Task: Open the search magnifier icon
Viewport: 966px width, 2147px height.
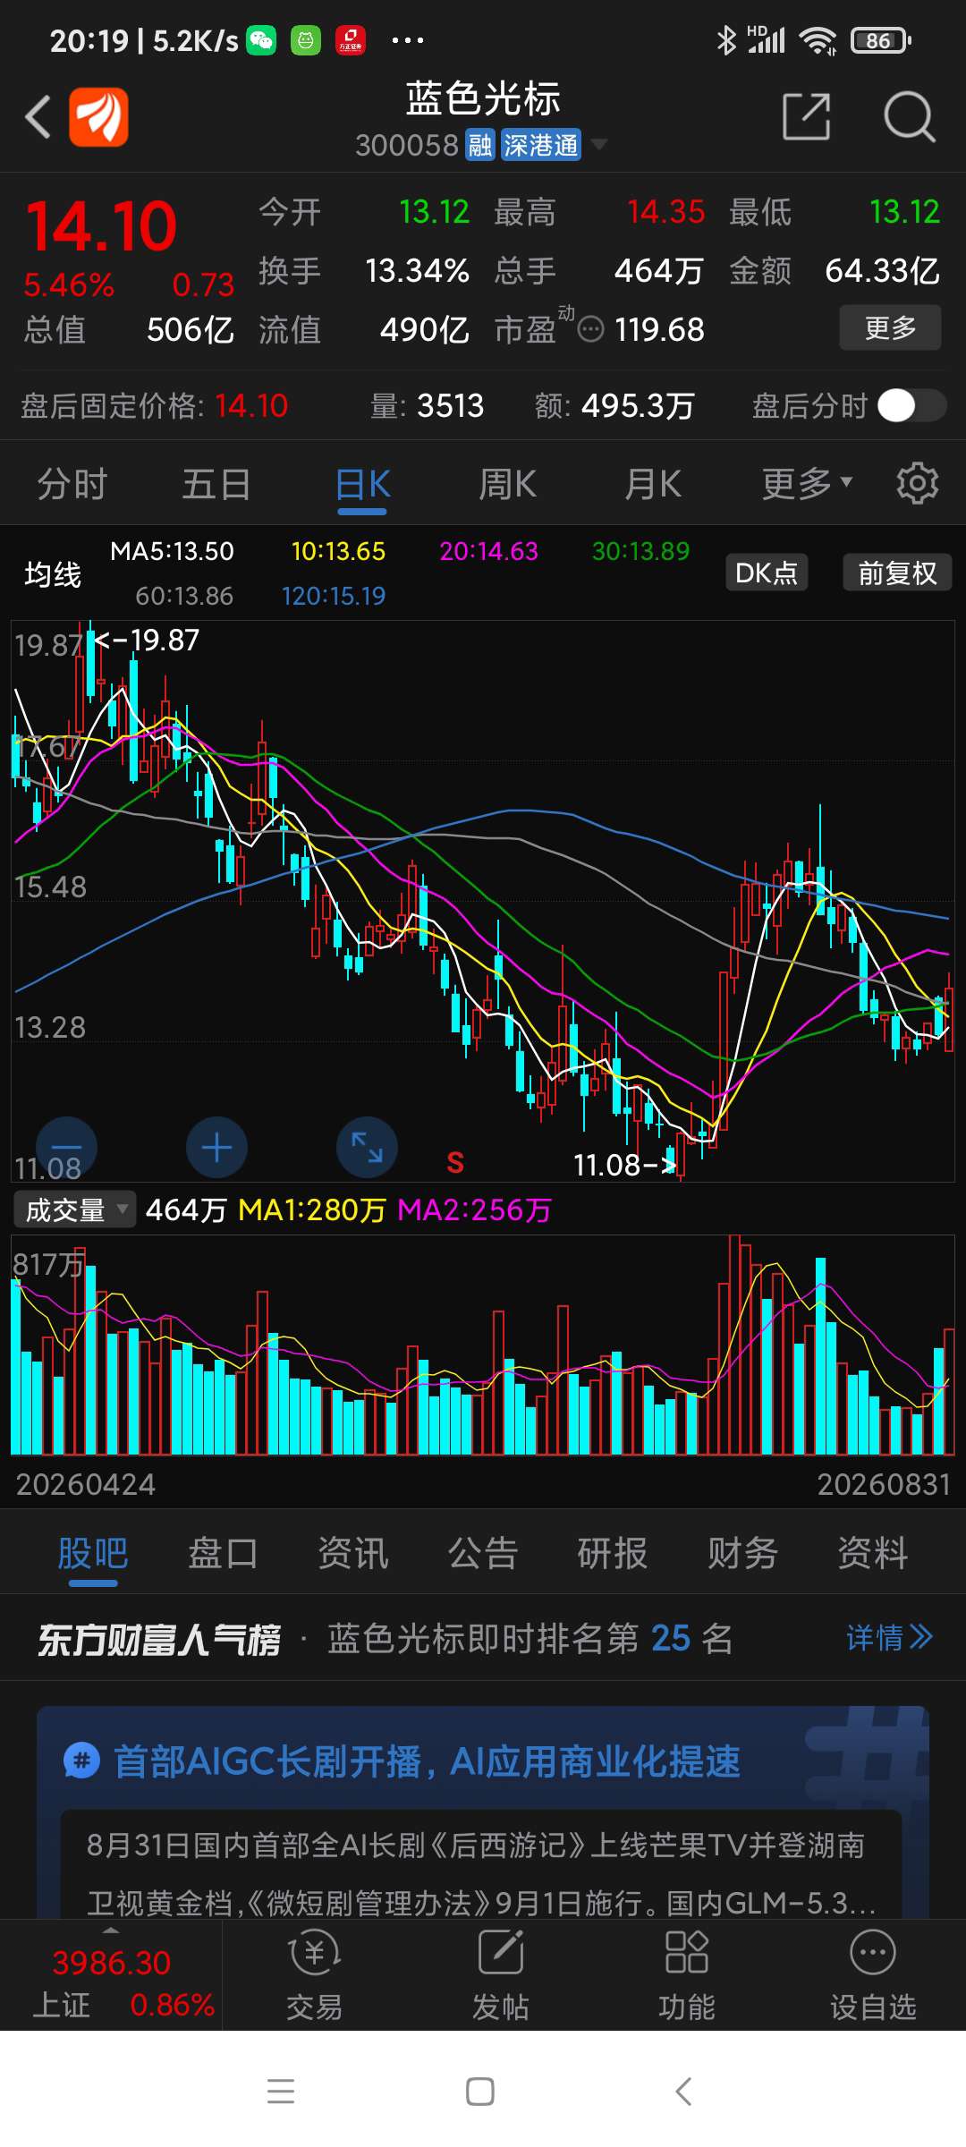Action: point(909,116)
